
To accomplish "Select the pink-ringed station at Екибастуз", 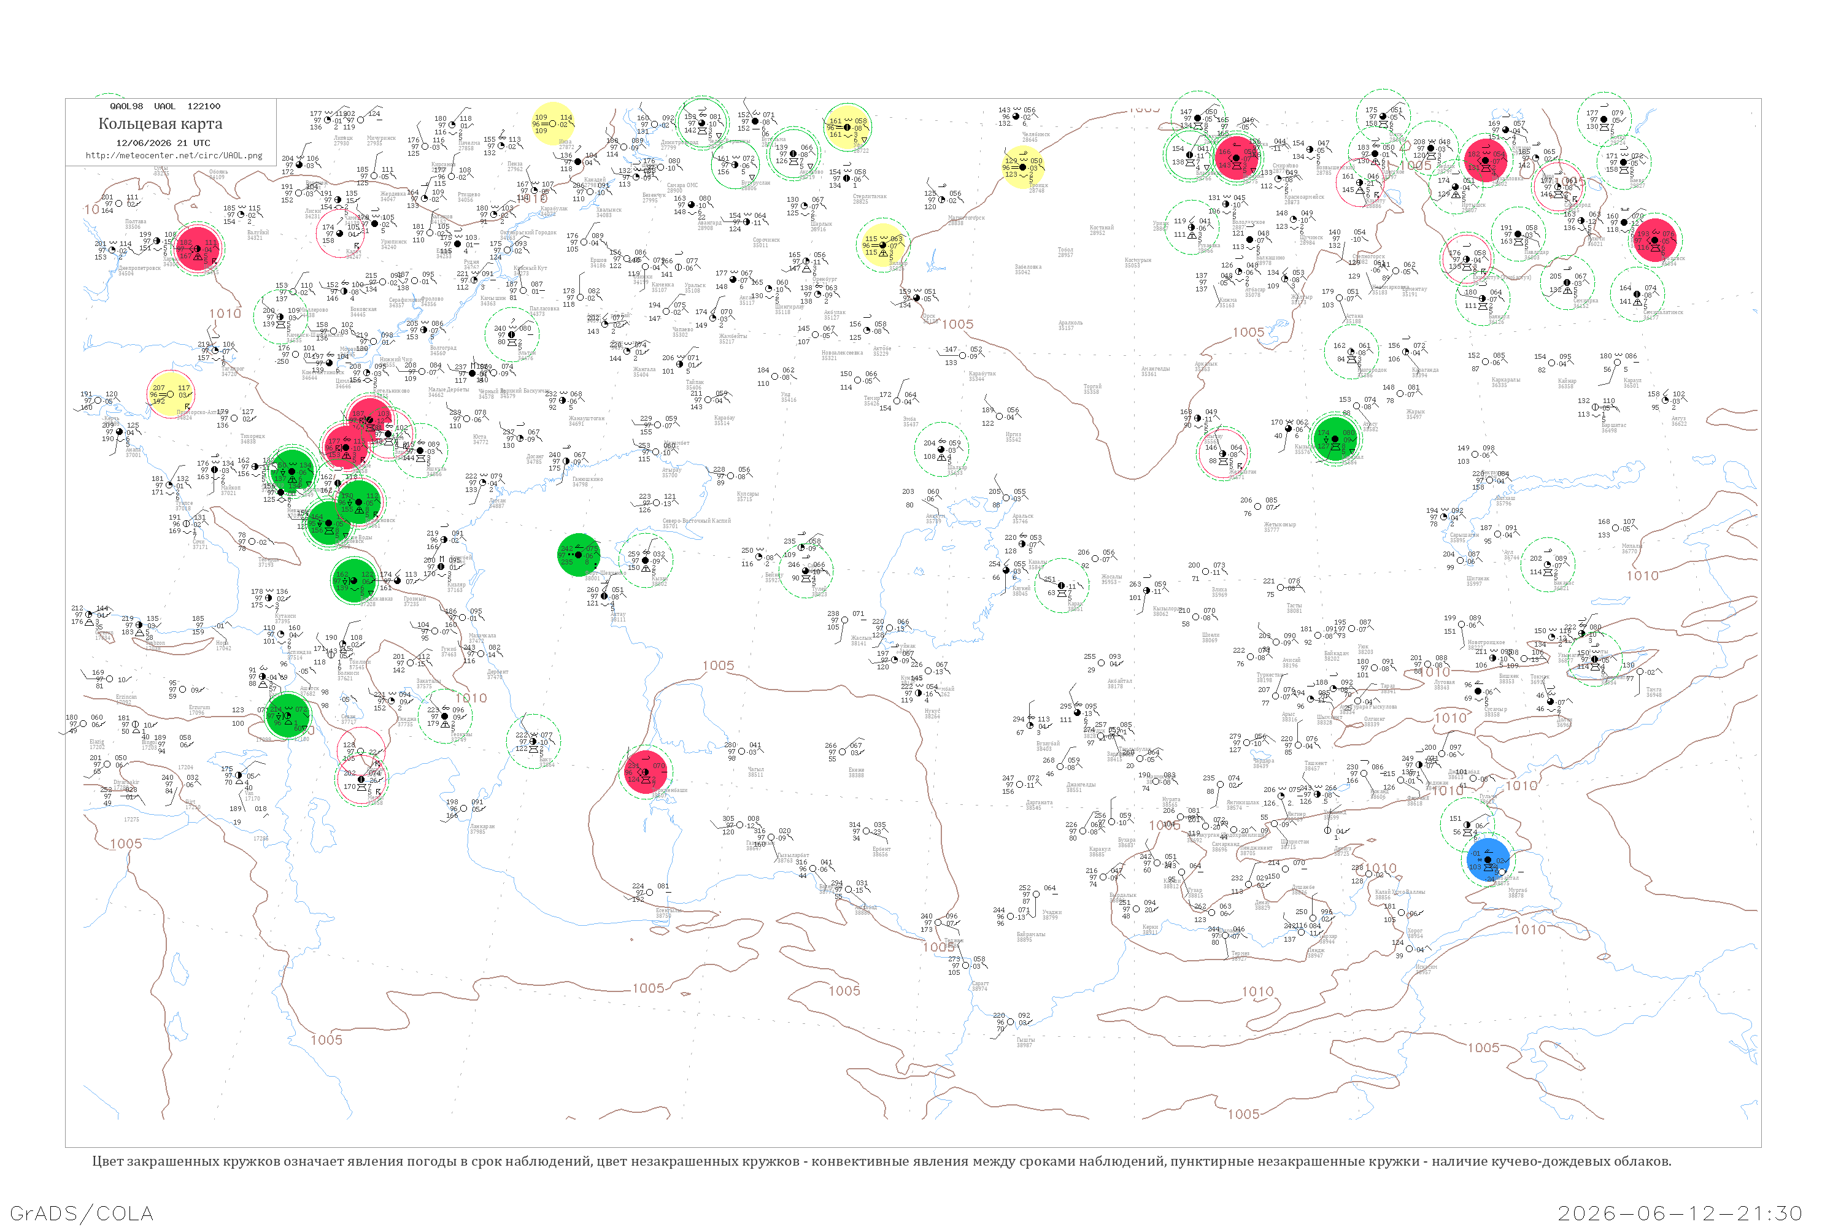I will click(x=1467, y=259).
